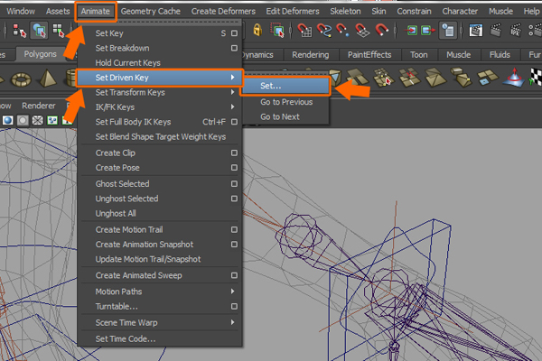Click the crossed-box wireframe icon in viewport panel
This screenshot has width=542, height=361.
point(37,120)
